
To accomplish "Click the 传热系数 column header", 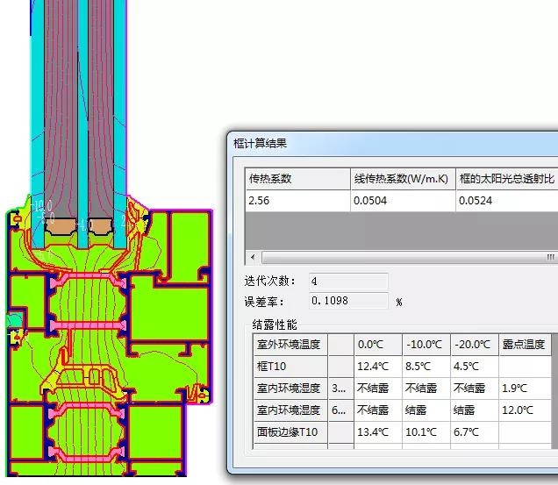I will pos(297,179).
